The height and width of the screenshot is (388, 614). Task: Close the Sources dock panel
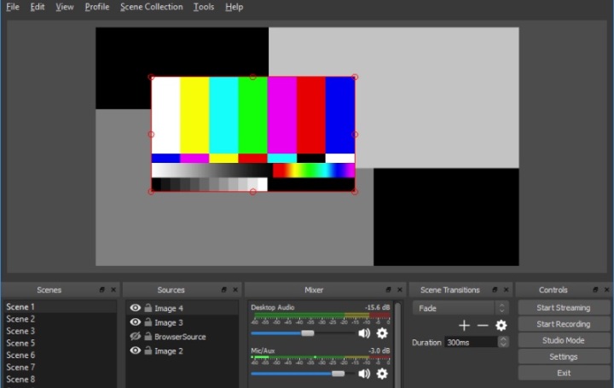pyautogui.click(x=235, y=290)
